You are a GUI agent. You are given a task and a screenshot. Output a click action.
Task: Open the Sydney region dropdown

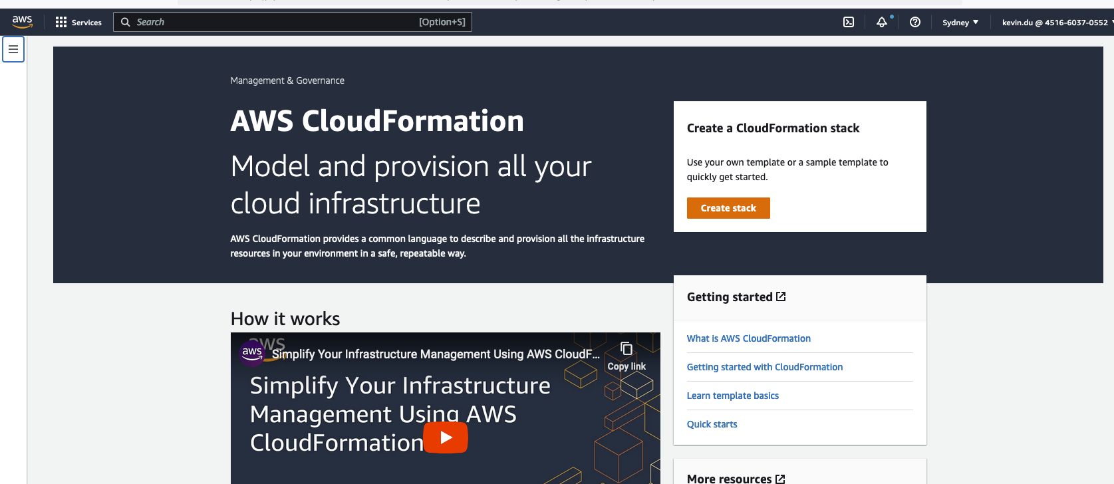960,22
